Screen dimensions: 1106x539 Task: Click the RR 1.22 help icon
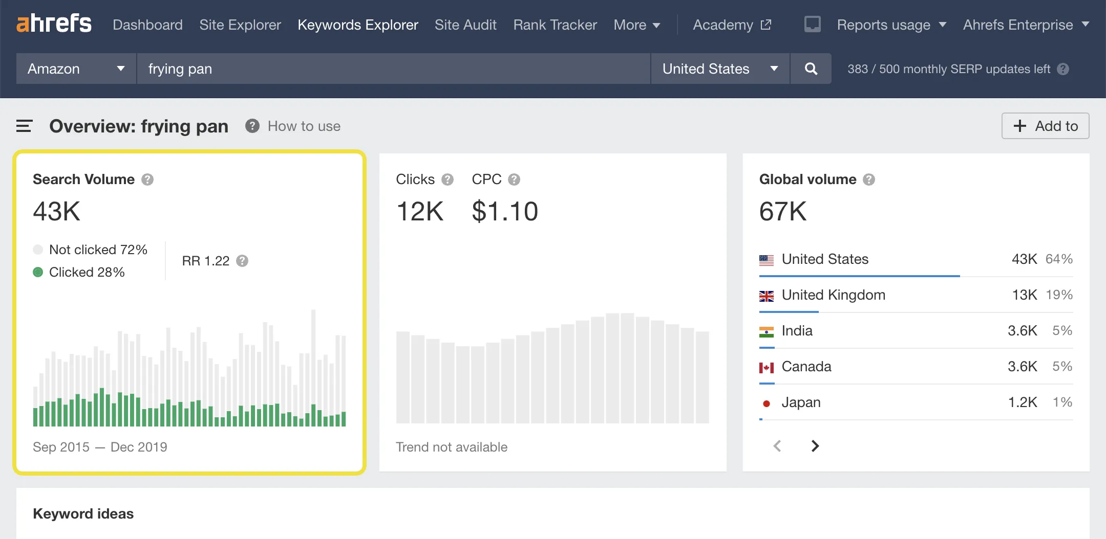tap(242, 261)
